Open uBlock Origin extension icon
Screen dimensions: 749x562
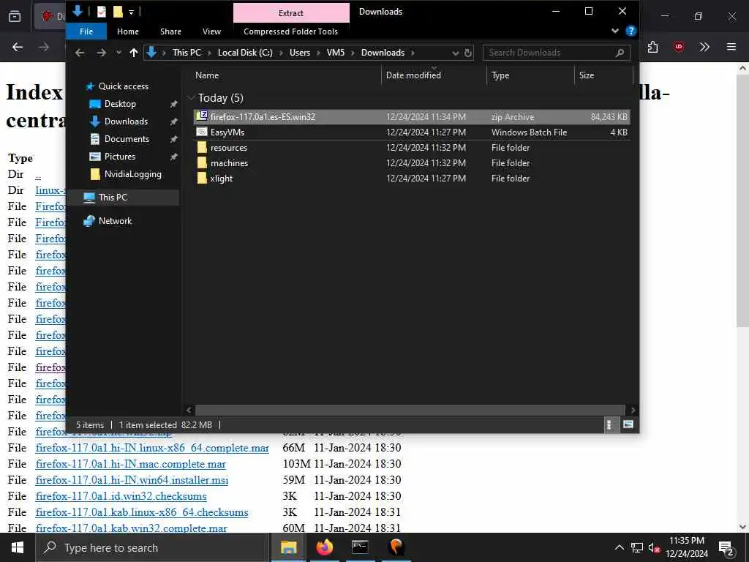[x=679, y=47]
